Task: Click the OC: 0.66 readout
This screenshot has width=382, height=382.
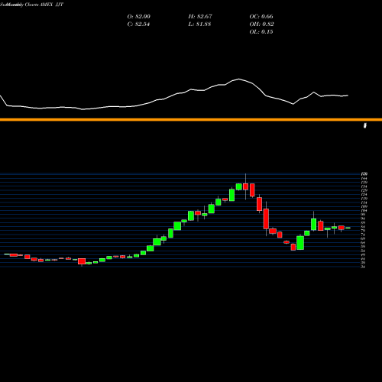Action: (x=261, y=17)
